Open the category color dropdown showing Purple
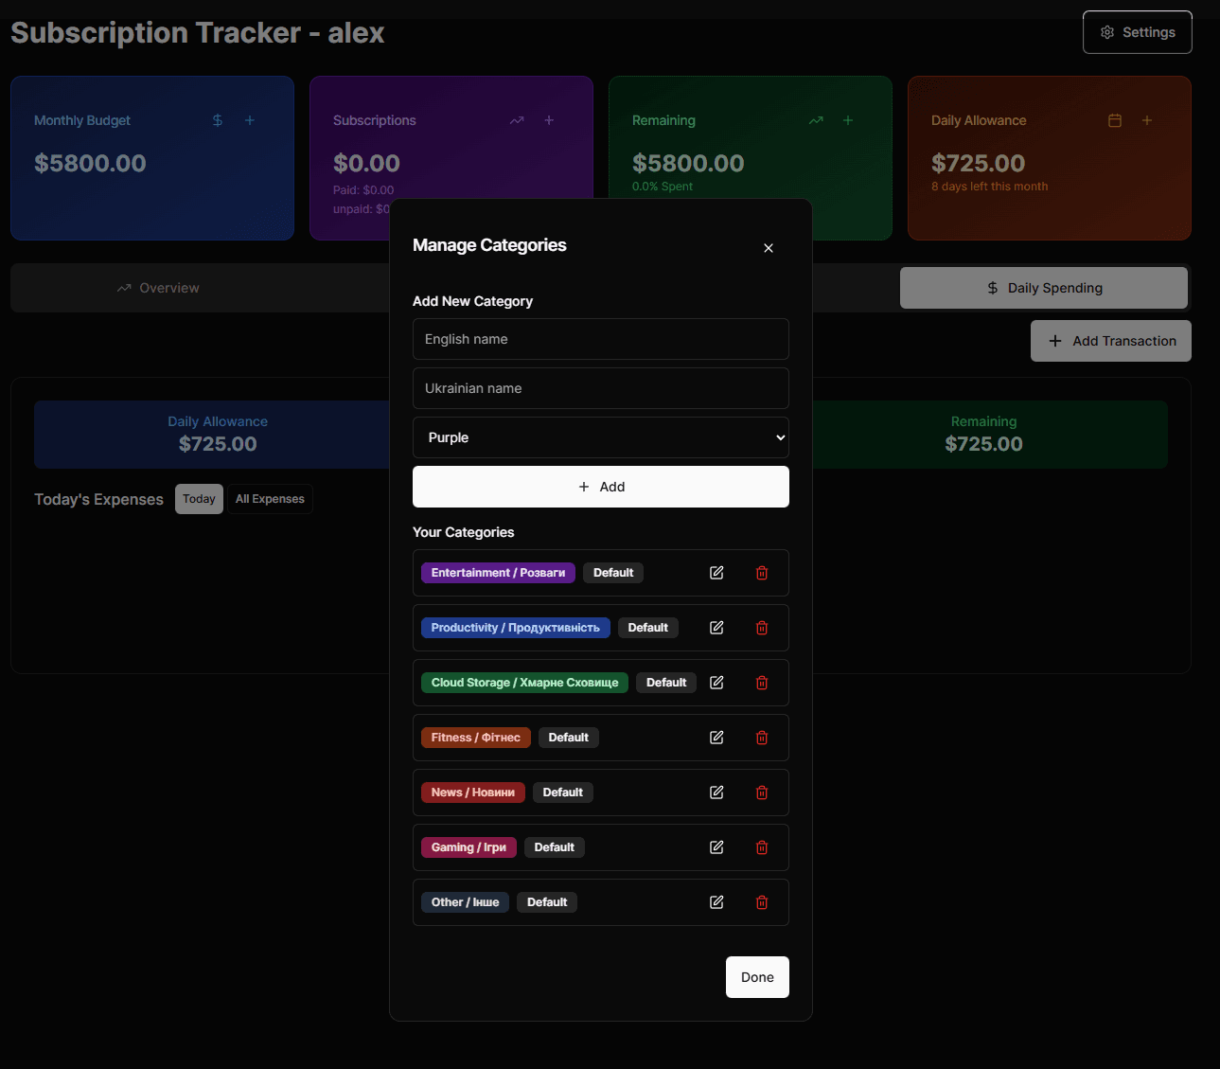This screenshot has height=1069, width=1220. [600, 437]
